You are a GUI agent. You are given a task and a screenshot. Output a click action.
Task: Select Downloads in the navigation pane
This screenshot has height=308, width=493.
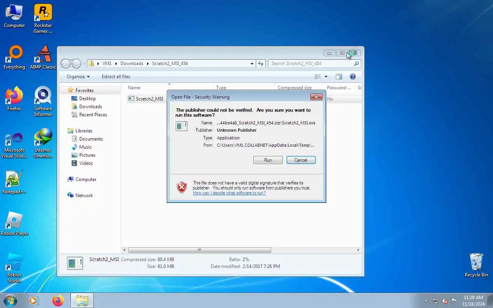click(x=91, y=107)
